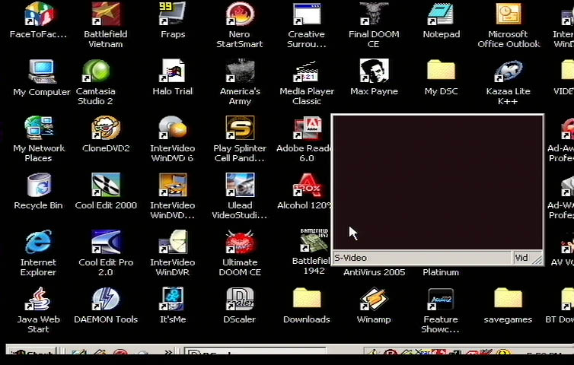Viewport: 574px width, 365px height.
Task: Launch the DScaler desktop shortcut
Action: pyautogui.click(x=240, y=299)
